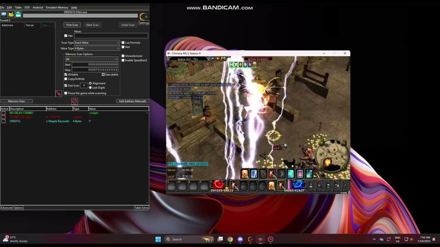Open Memory View
The width and height of the screenshot is (440, 247).
[x=16, y=101]
